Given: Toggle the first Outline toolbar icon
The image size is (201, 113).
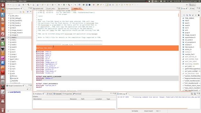Looking at the screenshot, I should coord(184,15).
